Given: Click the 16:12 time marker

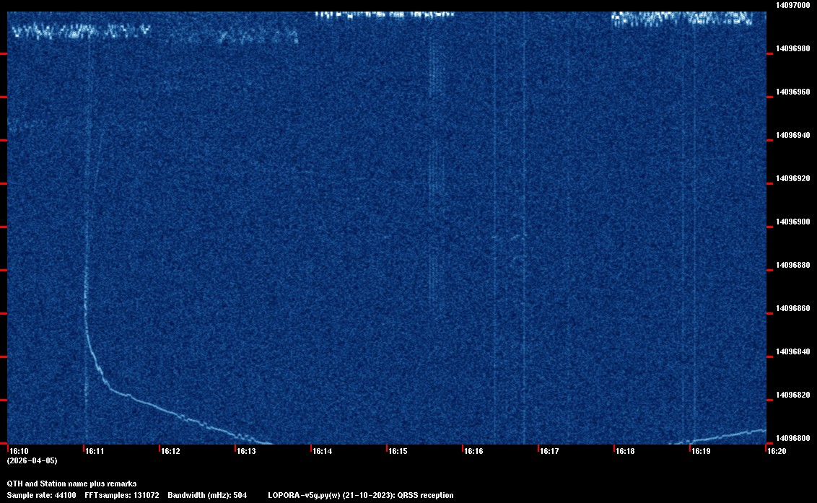Looking at the screenshot, I should click(170, 451).
